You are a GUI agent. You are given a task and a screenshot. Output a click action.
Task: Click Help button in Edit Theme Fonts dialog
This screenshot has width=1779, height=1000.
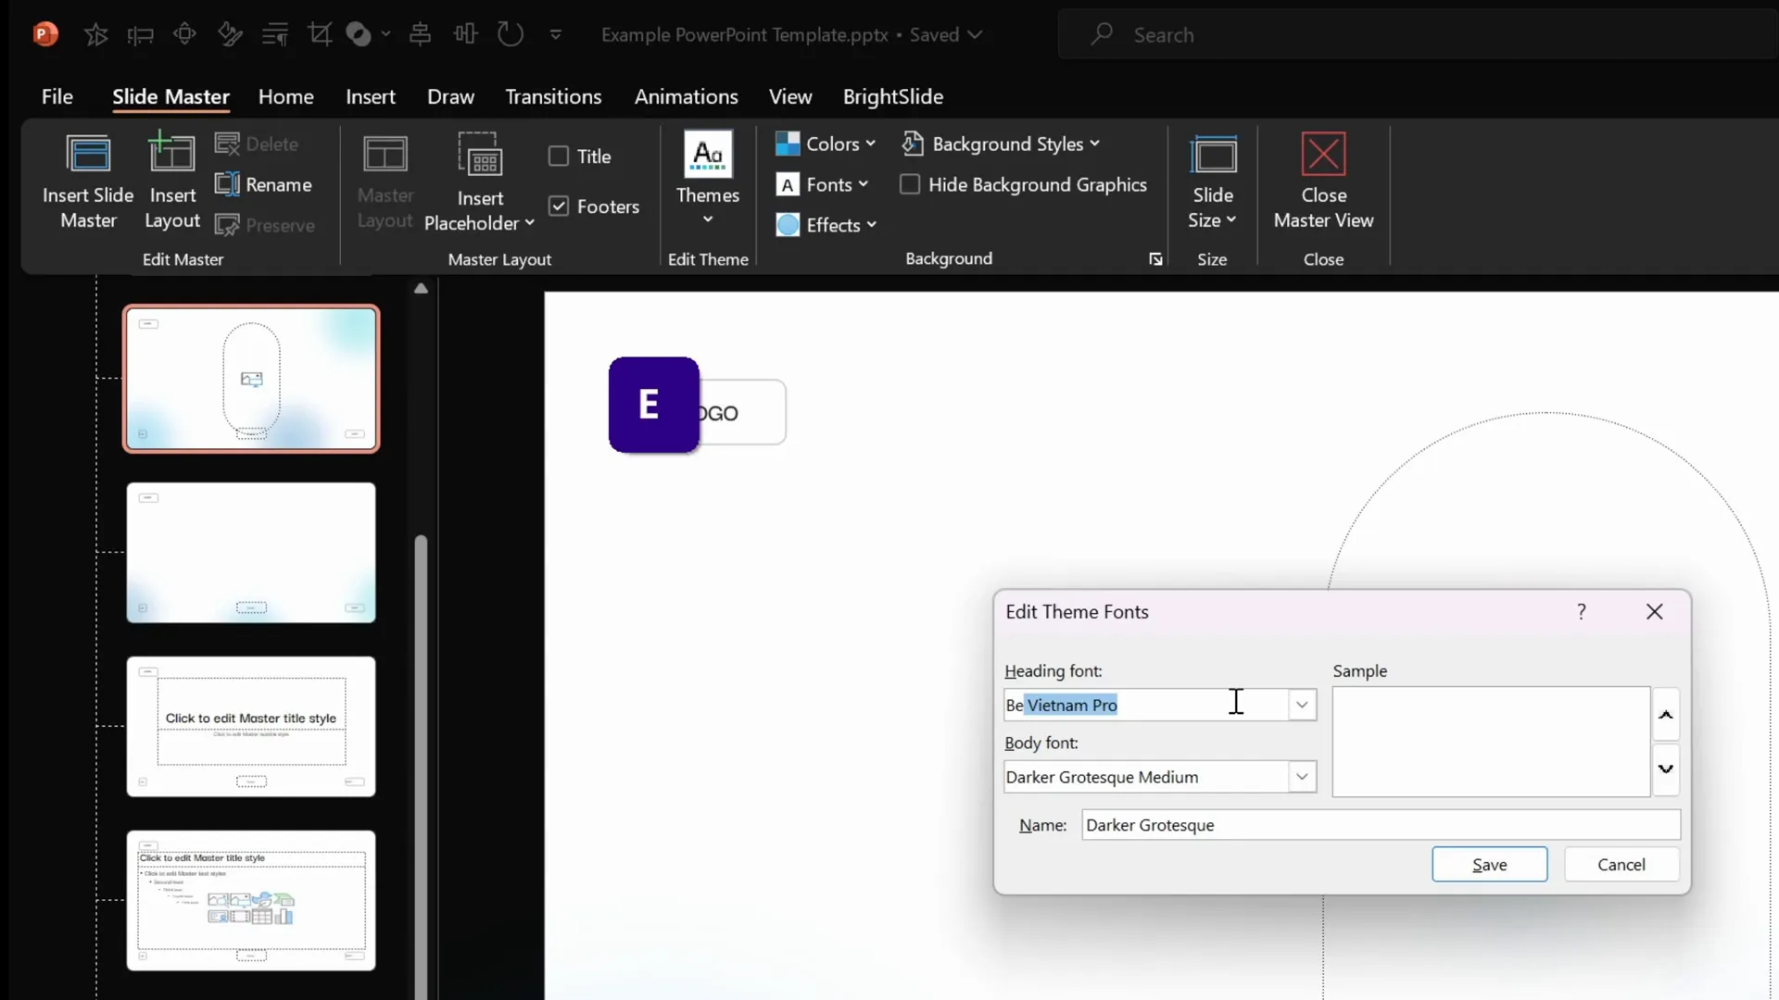[1582, 611]
